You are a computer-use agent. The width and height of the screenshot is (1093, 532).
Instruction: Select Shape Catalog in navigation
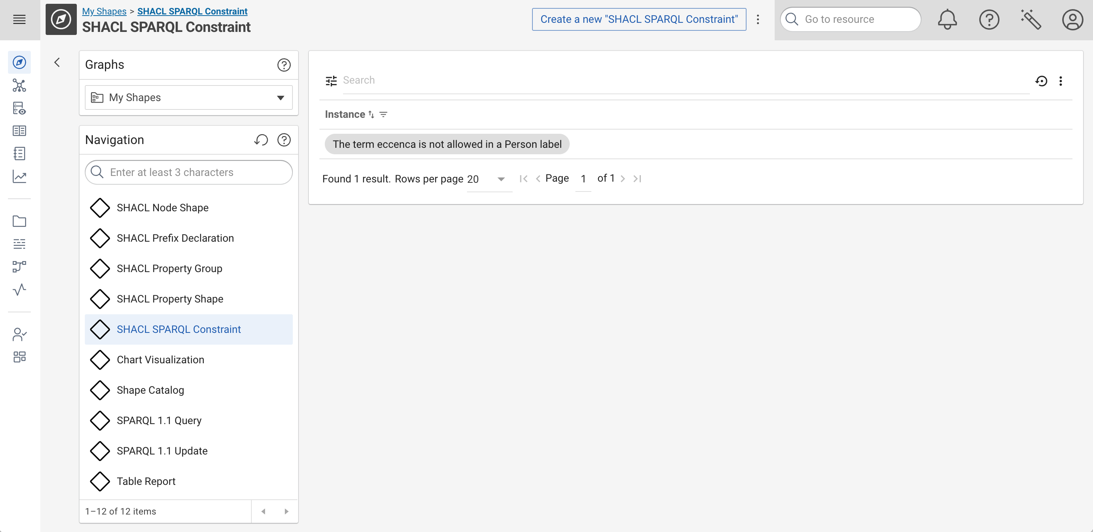click(x=150, y=390)
